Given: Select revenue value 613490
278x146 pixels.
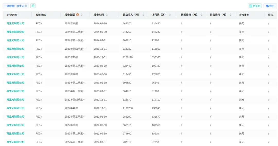Looking at the screenshot, I should coord(127,74).
